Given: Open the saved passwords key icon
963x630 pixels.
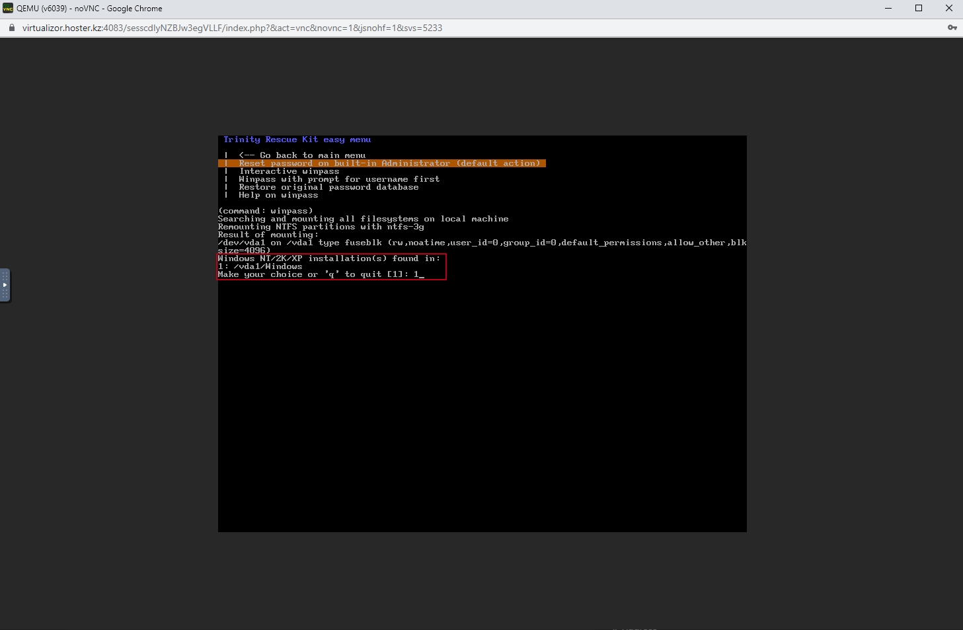Looking at the screenshot, I should [x=952, y=28].
